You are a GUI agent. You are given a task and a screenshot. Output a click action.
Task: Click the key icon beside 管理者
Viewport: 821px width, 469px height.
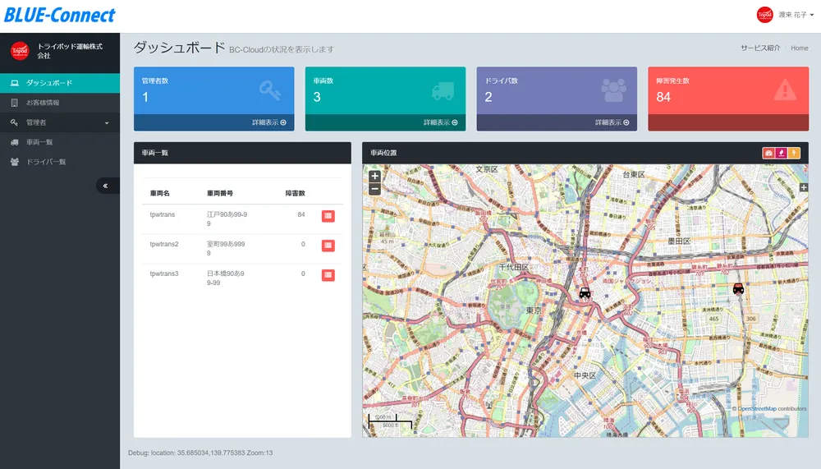point(15,122)
